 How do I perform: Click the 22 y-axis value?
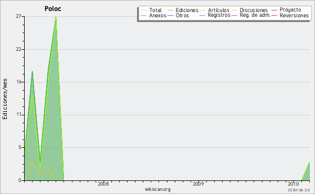[18, 49]
